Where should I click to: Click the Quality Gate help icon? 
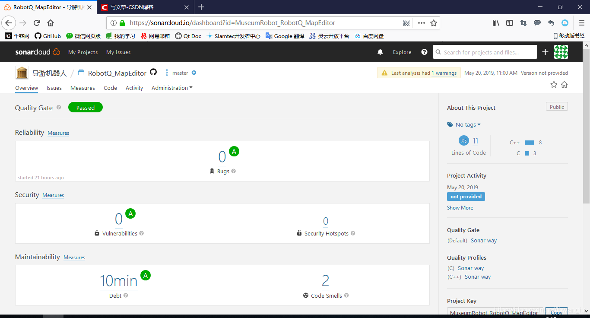click(x=59, y=108)
